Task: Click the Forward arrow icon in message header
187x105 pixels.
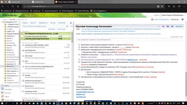Action: coord(172,26)
